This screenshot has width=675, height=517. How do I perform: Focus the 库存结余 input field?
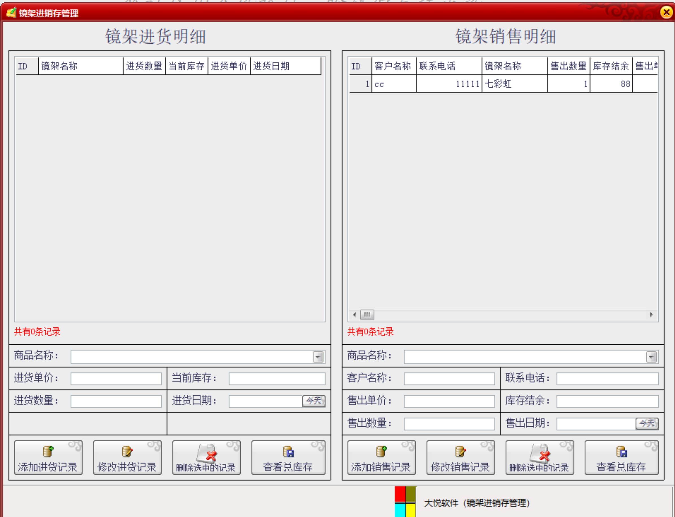coord(607,401)
